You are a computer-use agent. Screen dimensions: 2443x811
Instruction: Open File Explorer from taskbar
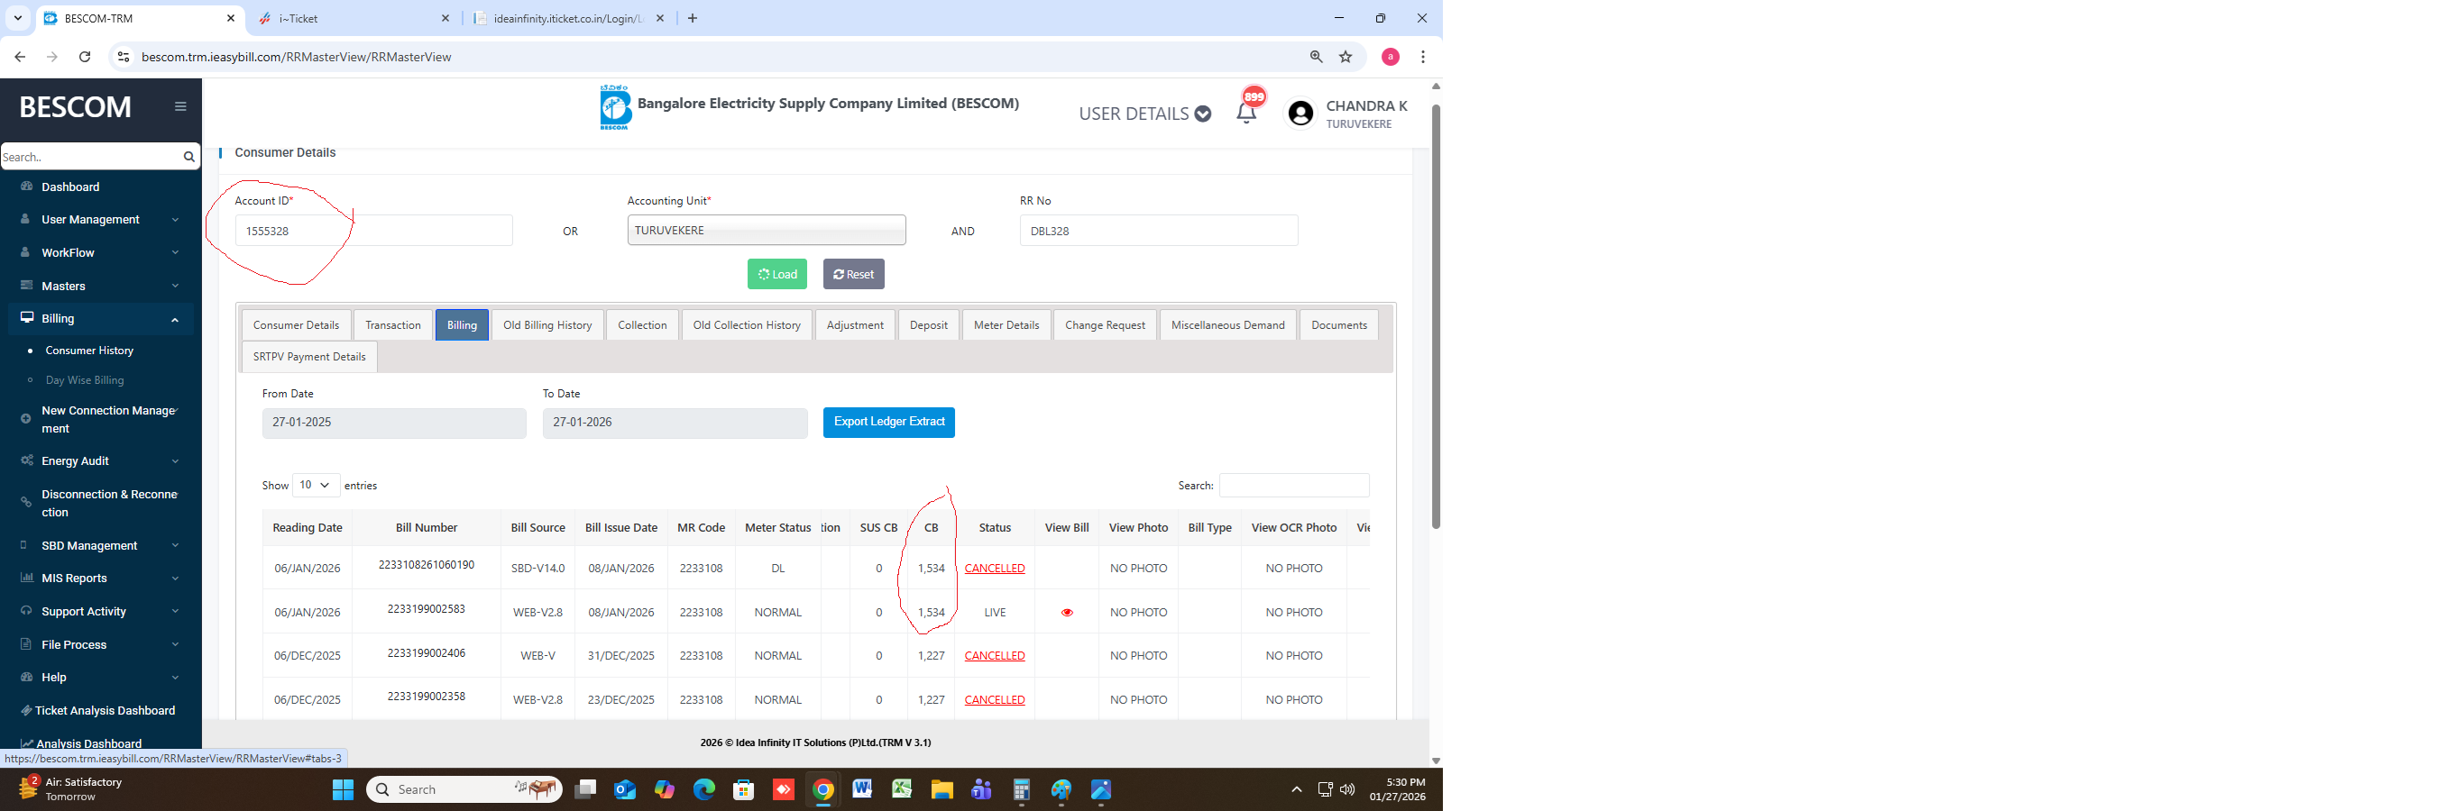point(941,789)
